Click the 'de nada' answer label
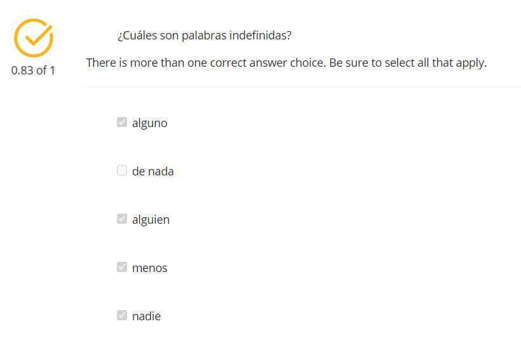This screenshot has width=521, height=347. coord(152,172)
